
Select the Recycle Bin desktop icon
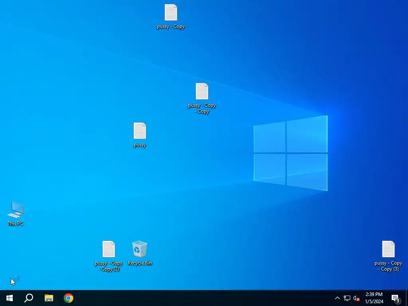tap(140, 249)
